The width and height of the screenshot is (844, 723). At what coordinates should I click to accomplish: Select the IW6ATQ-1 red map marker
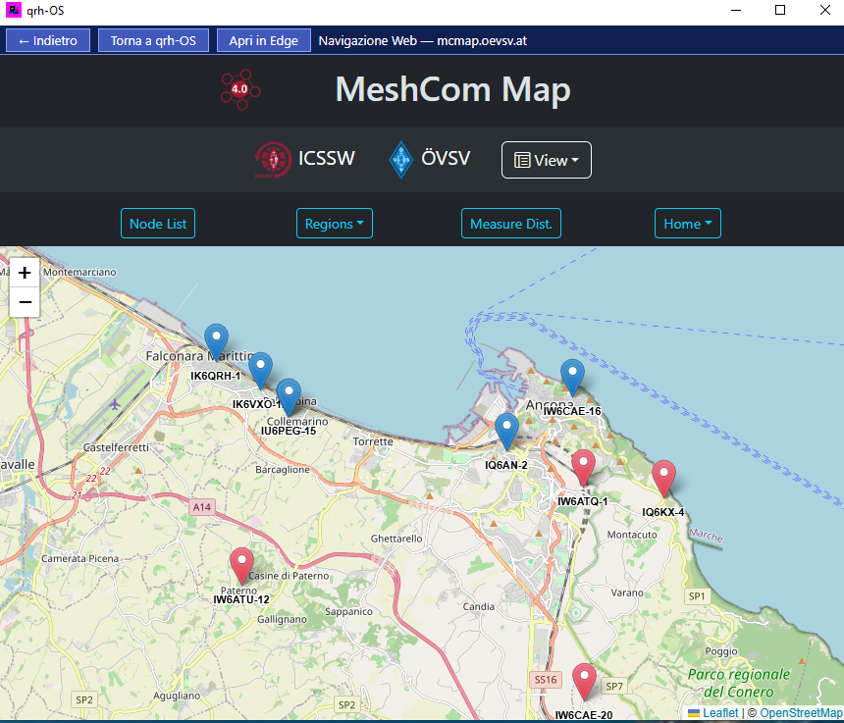[584, 468]
